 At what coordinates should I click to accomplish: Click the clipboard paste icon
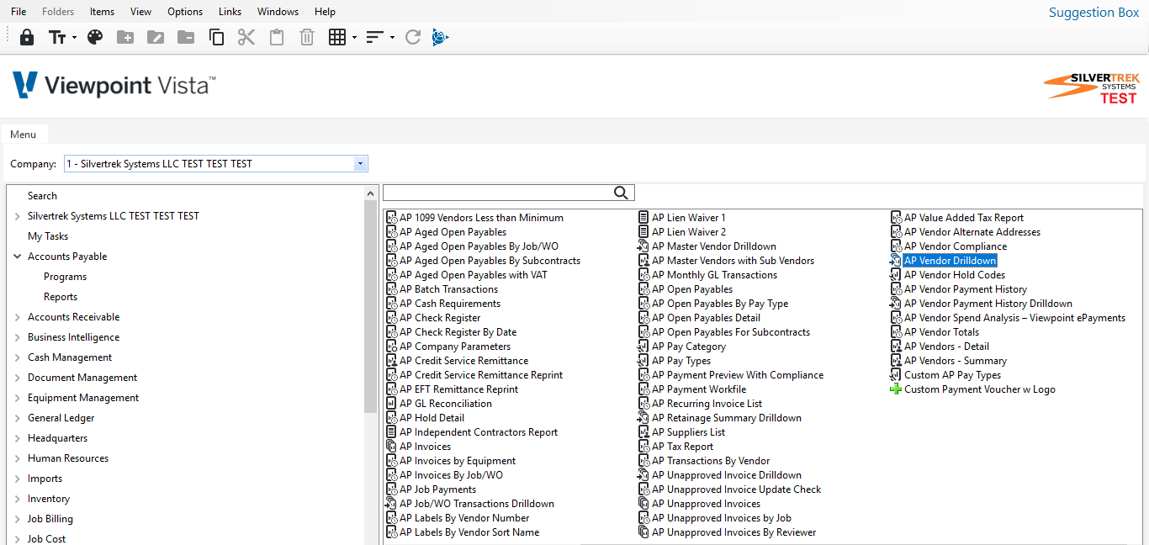coord(277,37)
